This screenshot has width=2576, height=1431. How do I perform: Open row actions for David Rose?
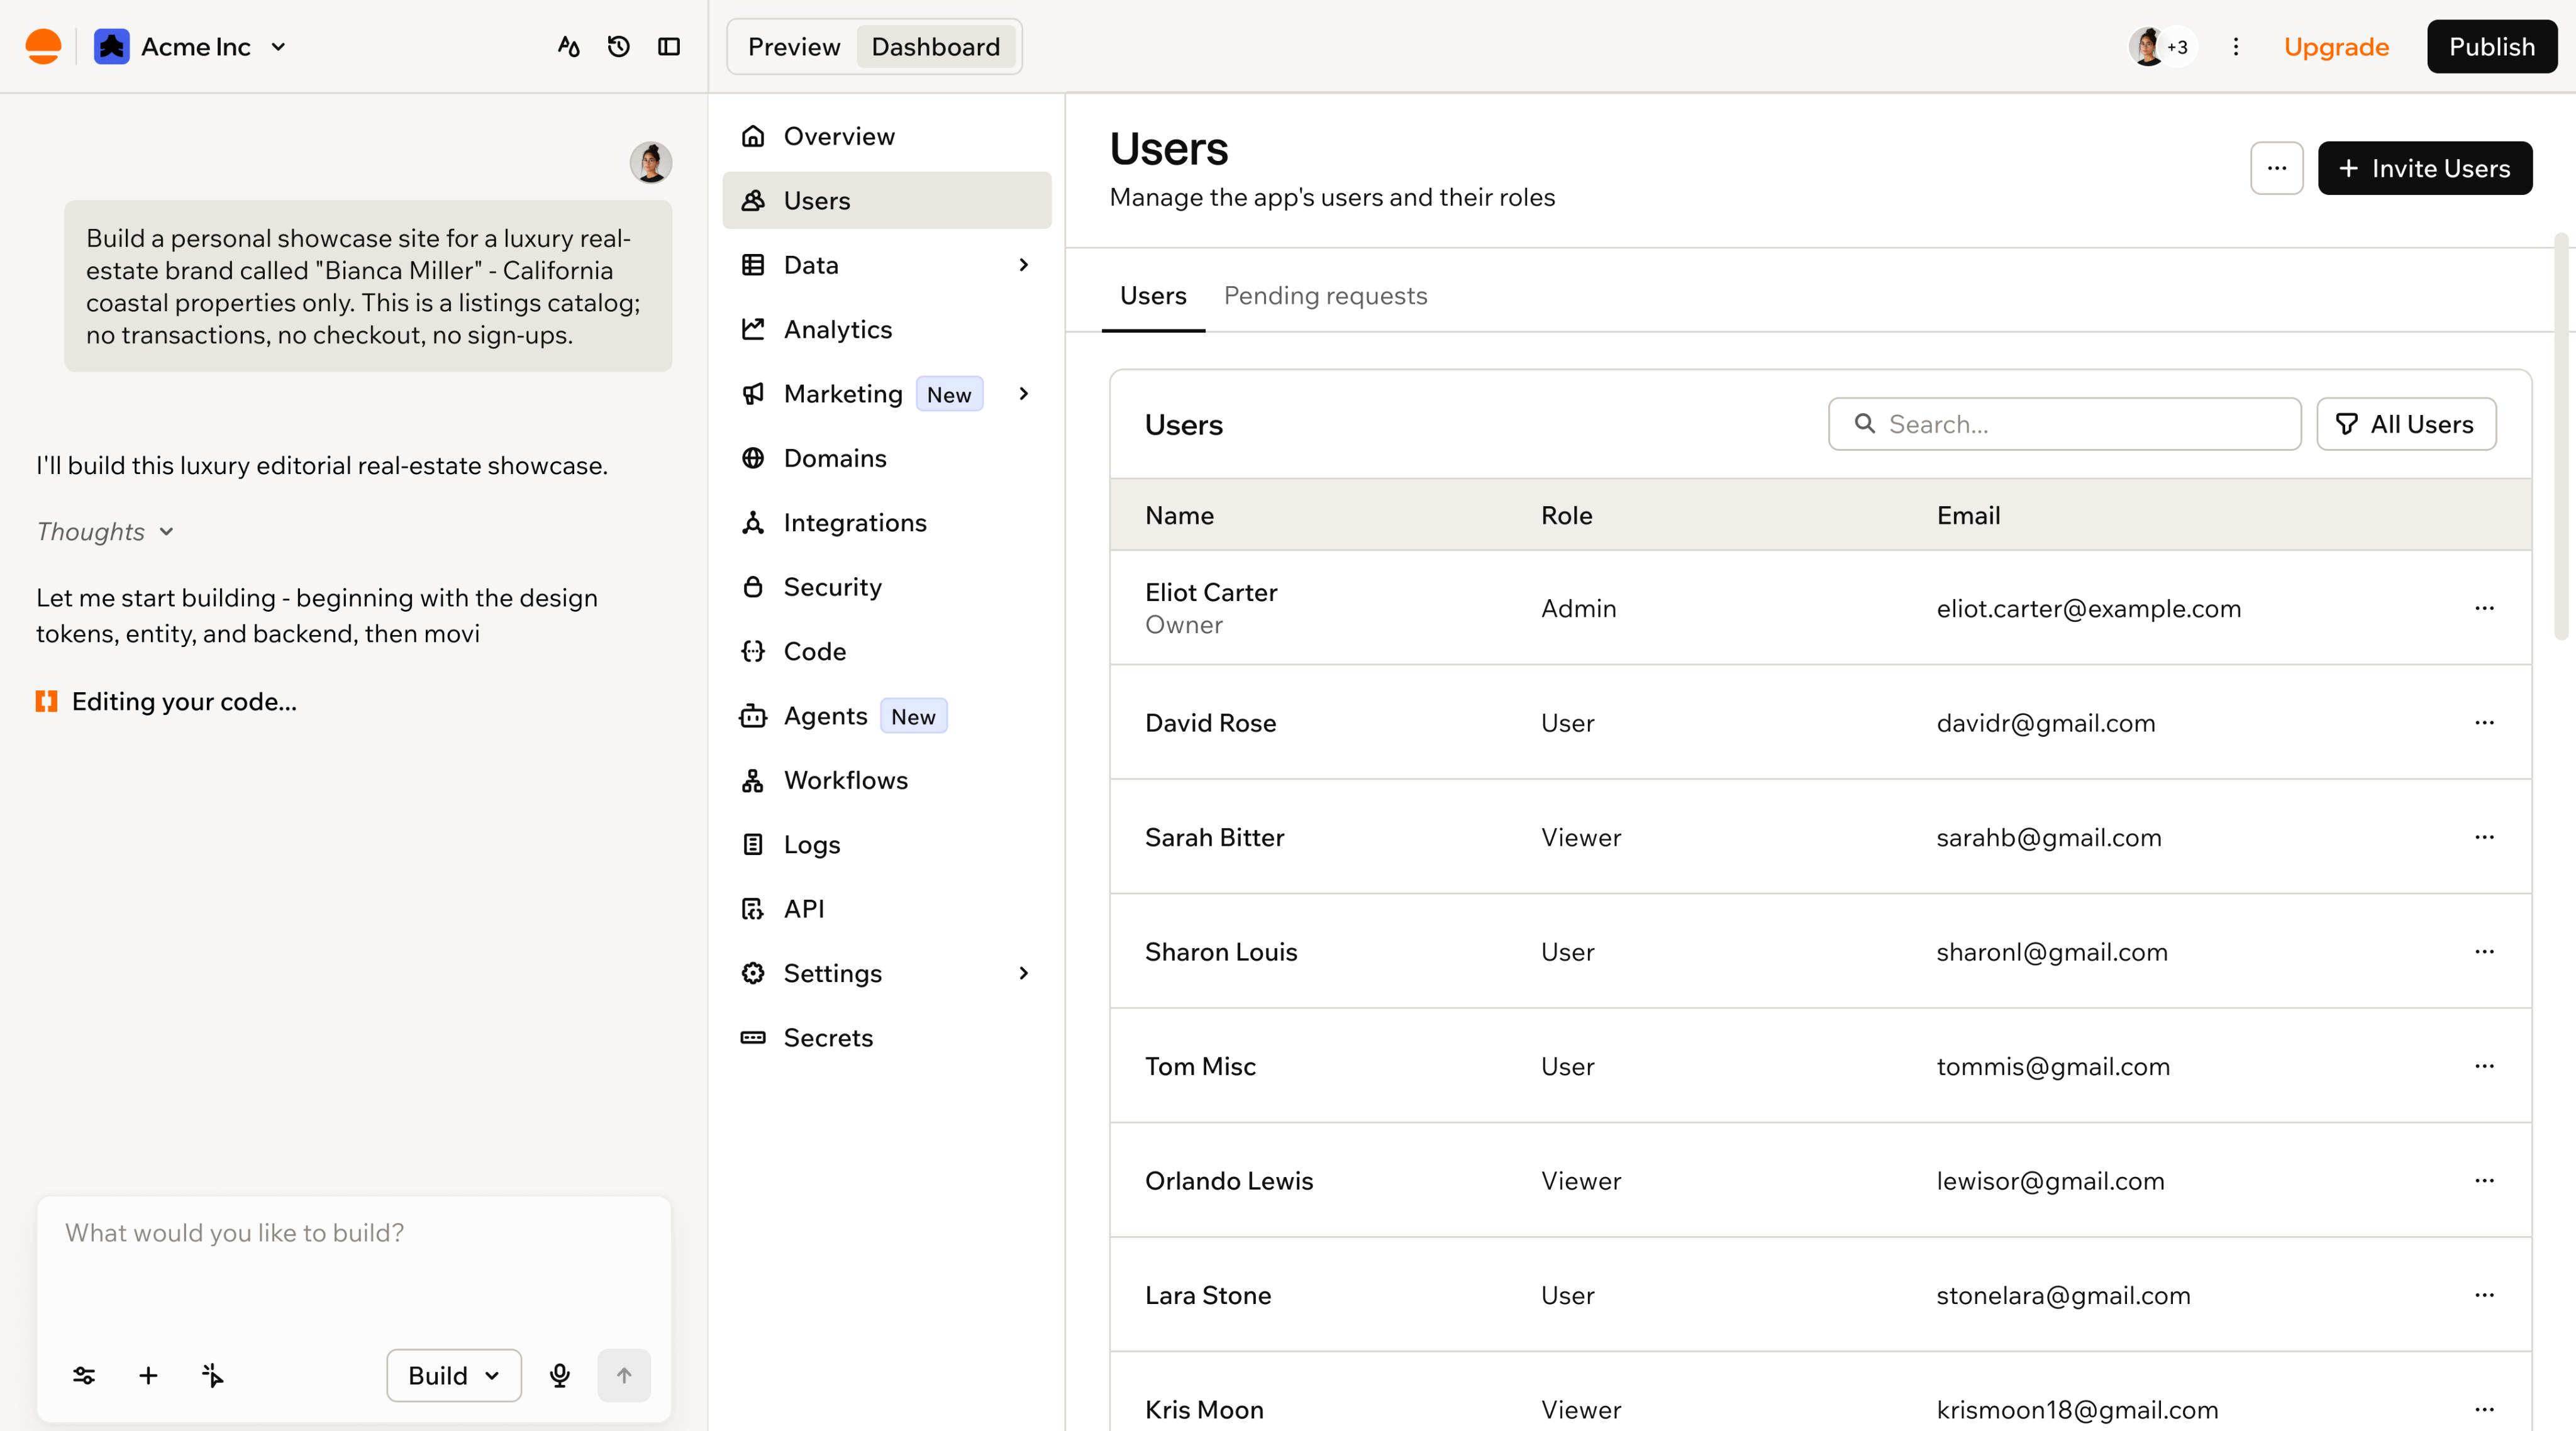(x=2484, y=722)
